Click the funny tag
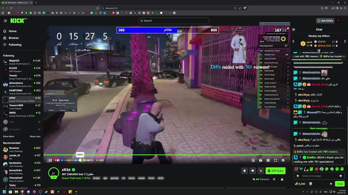 (132, 178)
